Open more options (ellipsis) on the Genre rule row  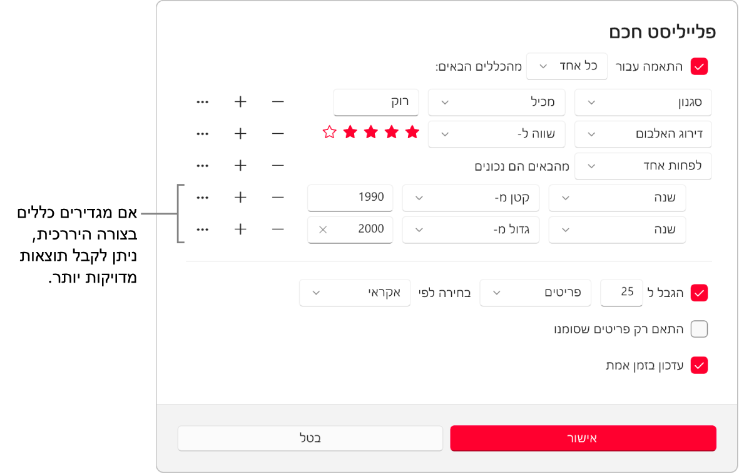(x=202, y=101)
